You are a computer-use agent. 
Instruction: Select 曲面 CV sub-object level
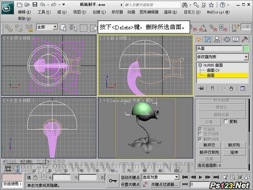point(213,70)
